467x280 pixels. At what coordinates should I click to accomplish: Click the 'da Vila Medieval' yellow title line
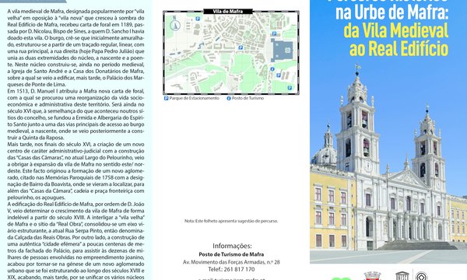396,31
